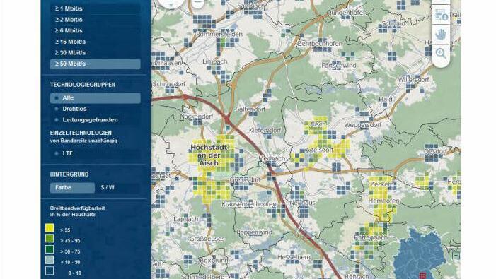Click the Poppenwind map label
Screen dimensions: 496x279
click(x=254, y=232)
